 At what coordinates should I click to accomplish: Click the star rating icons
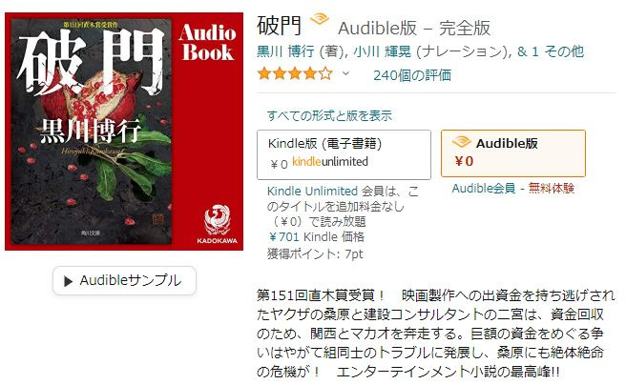(x=295, y=74)
